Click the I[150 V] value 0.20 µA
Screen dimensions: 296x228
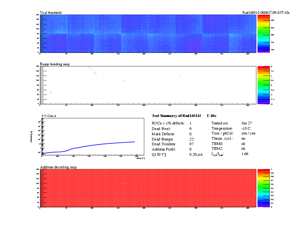pos(196,154)
